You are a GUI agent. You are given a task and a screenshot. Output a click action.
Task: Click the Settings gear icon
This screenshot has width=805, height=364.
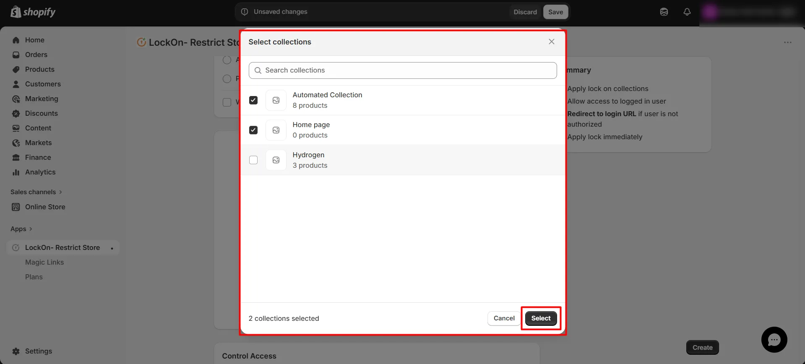(16, 351)
